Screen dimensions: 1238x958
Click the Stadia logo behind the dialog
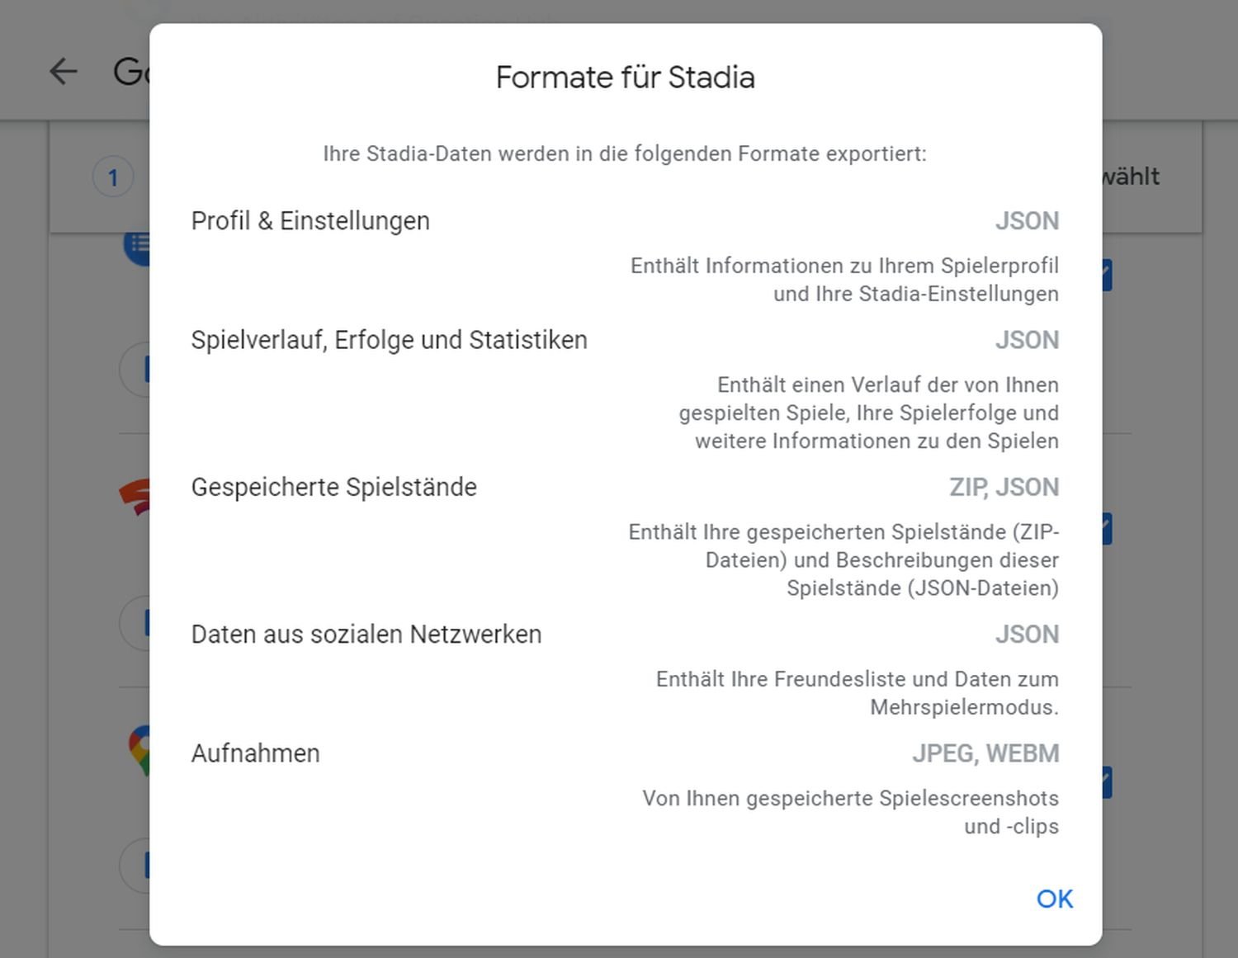[x=135, y=497]
